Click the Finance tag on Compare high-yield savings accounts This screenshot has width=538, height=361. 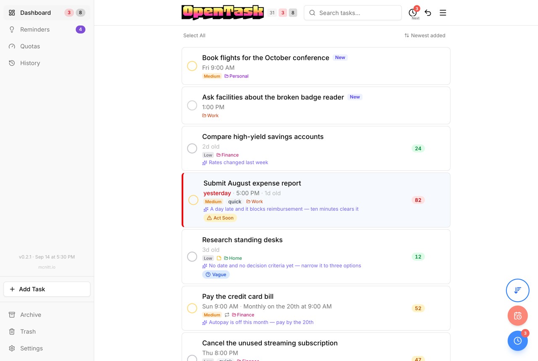tap(227, 155)
